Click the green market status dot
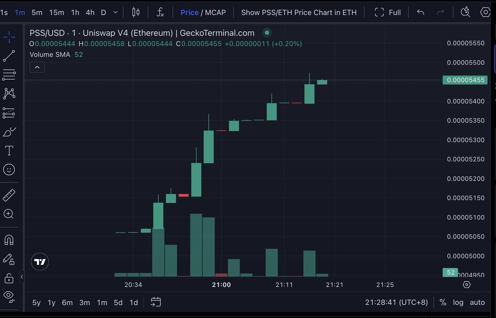 [267, 33]
